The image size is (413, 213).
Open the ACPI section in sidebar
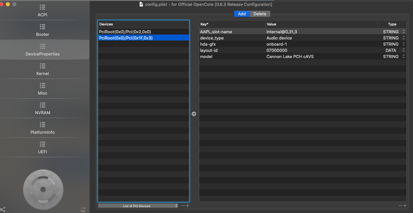coord(43,11)
